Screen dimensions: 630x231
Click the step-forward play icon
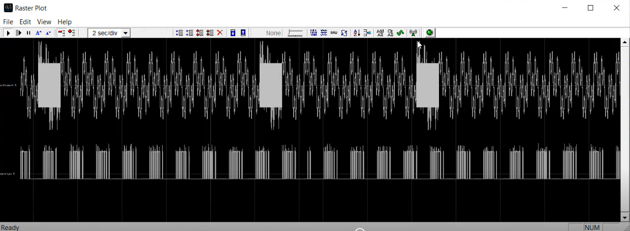19,33
